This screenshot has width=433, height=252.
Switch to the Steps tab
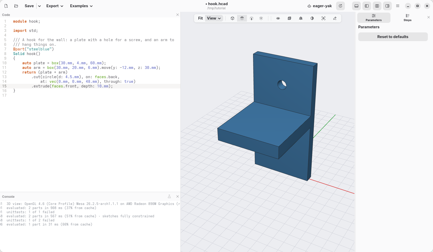pos(407,18)
